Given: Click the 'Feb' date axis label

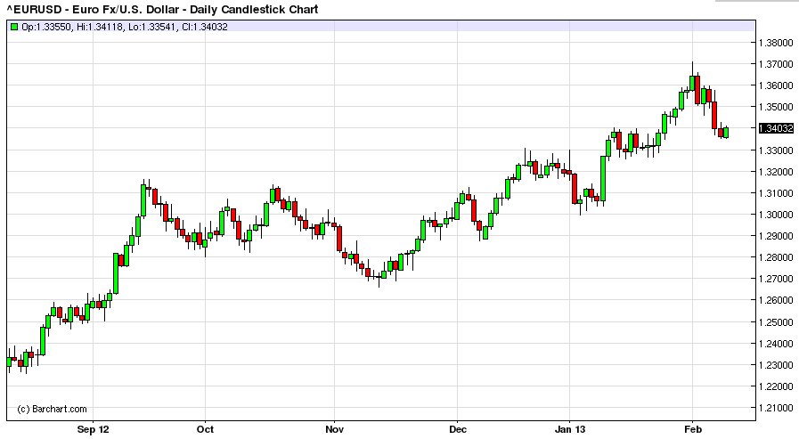Looking at the screenshot, I should [x=692, y=429].
